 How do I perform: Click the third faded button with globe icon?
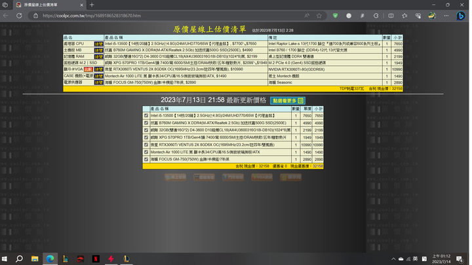point(233,177)
